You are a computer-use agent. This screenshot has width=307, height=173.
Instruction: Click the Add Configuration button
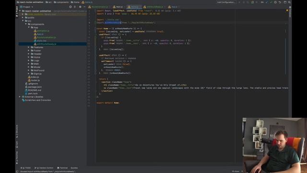click(226, 2)
